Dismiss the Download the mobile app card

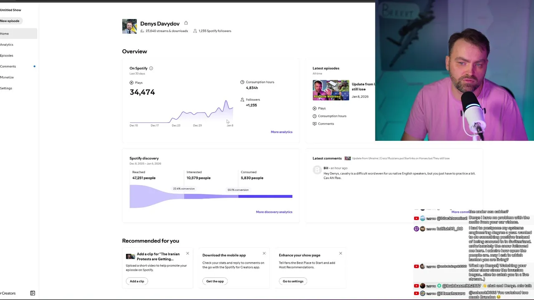[x=264, y=253]
